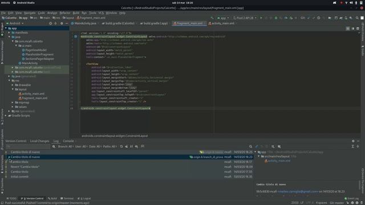Click in the Log search text field
365x205 pixels.
(28, 146)
